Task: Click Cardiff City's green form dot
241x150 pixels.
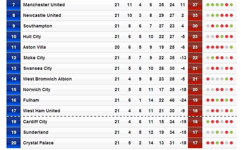Action: (208, 122)
